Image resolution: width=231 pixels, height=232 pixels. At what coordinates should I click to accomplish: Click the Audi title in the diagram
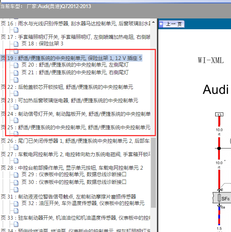pos(216,90)
